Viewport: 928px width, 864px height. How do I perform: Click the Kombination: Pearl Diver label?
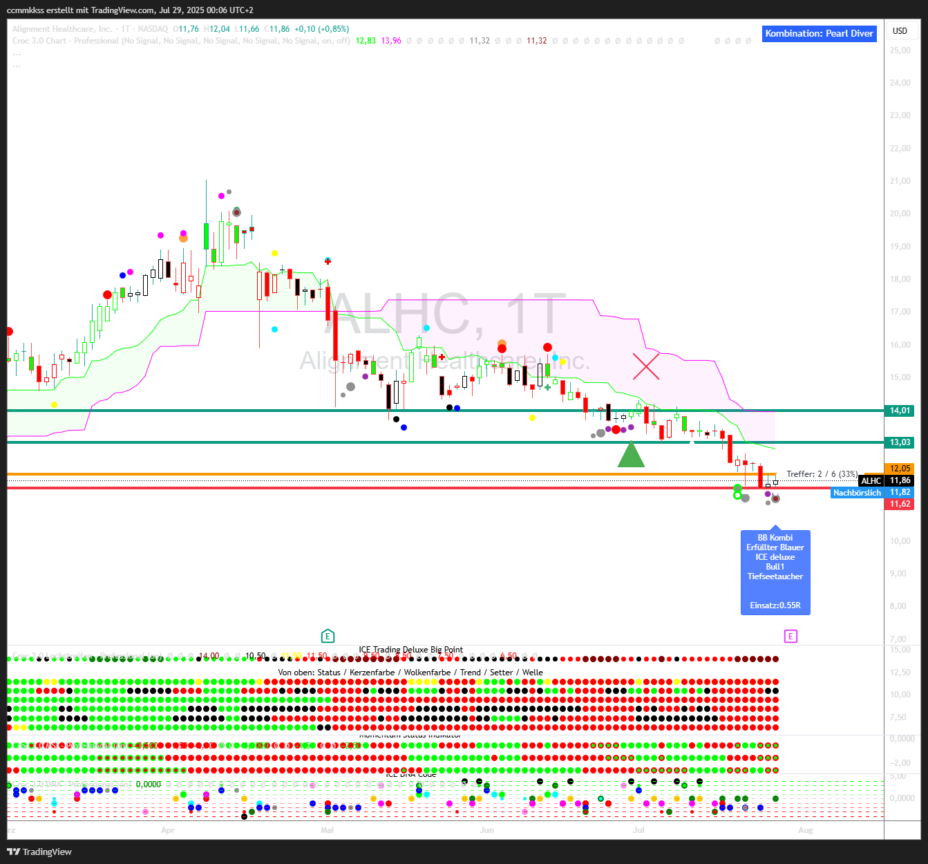click(819, 33)
